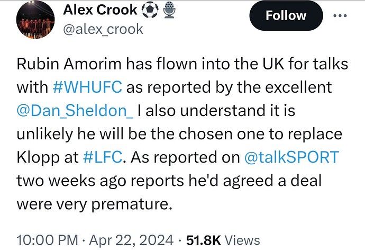The image size is (365, 250).
Task: Click the 51.8K view count number
Action: [204, 240]
